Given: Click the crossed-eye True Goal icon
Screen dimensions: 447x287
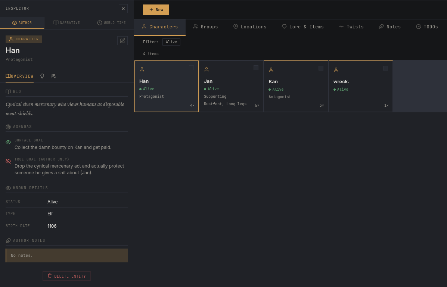Looking at the screenshot, I should pos(8,161).
